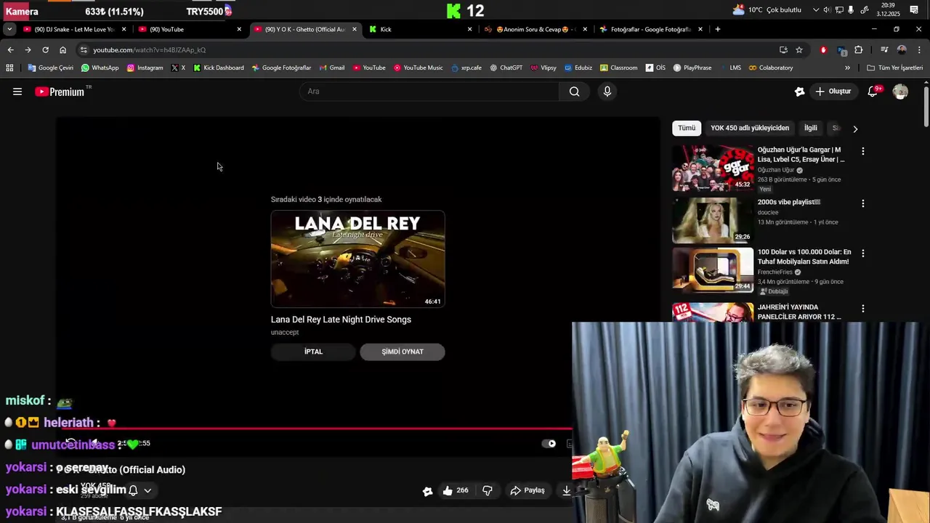Open Google Çeviri bookmark
930x523 pixels.
point(51,68)
